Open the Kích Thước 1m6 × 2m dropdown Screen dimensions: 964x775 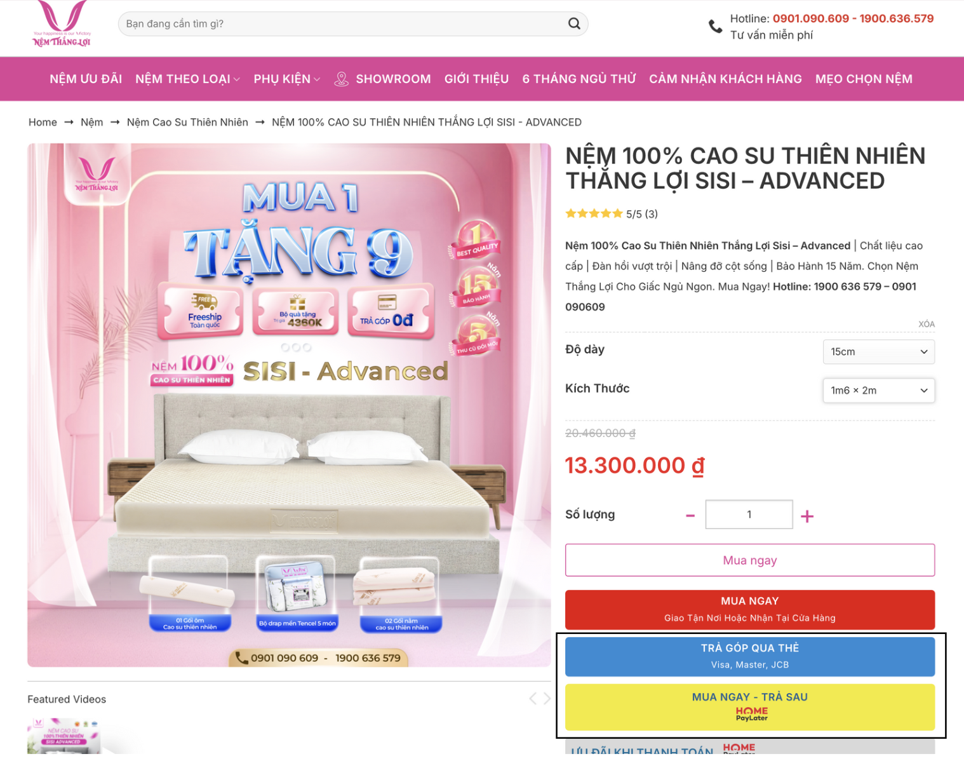pos(878,391)
